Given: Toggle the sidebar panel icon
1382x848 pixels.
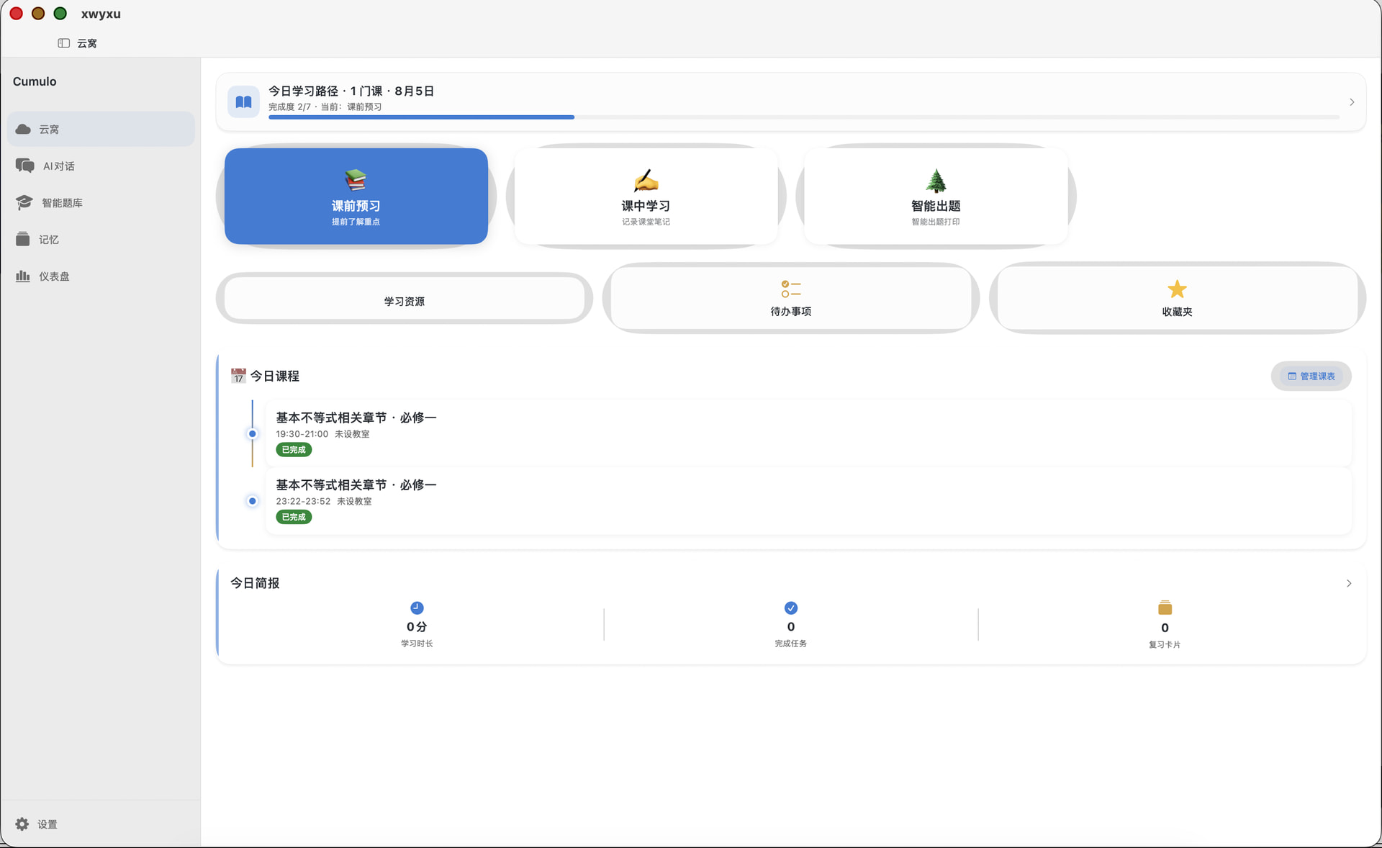Looking at the screenshot, I should pyautogui.click(x=63, y=43).
